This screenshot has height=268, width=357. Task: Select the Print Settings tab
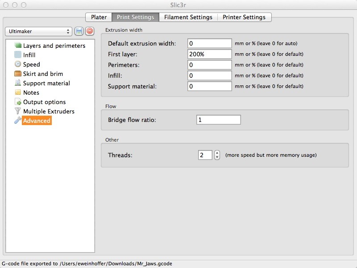pyautogui.click(x=136, y=17)
